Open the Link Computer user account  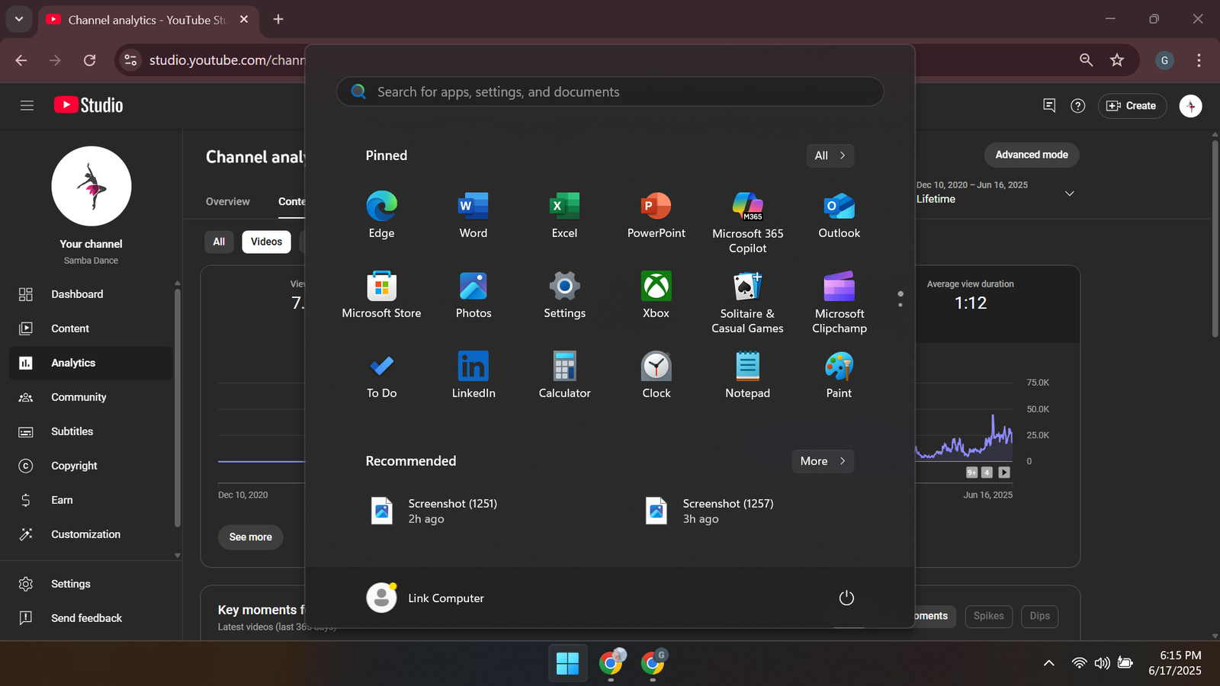coord(425,598)
